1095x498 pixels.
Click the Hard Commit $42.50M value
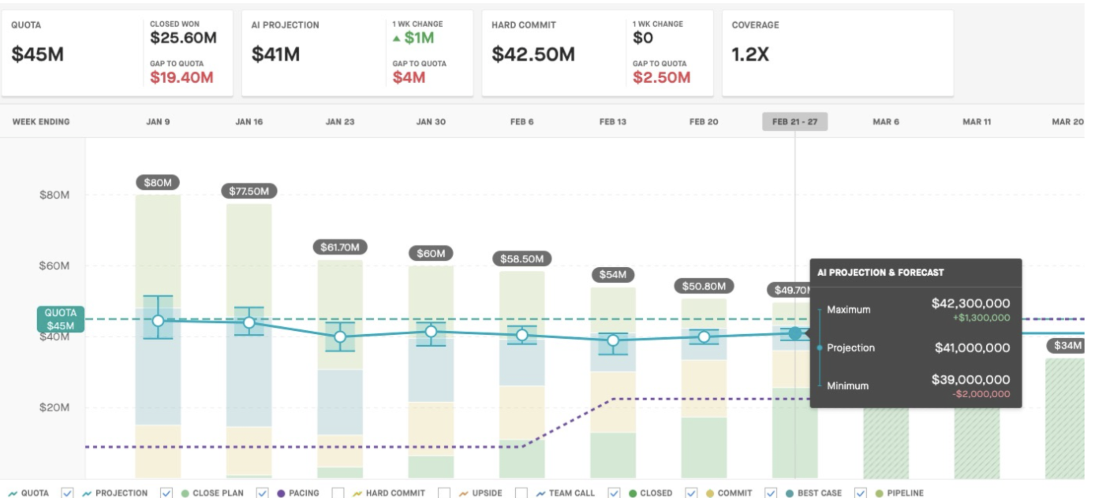tap(533, 54)
